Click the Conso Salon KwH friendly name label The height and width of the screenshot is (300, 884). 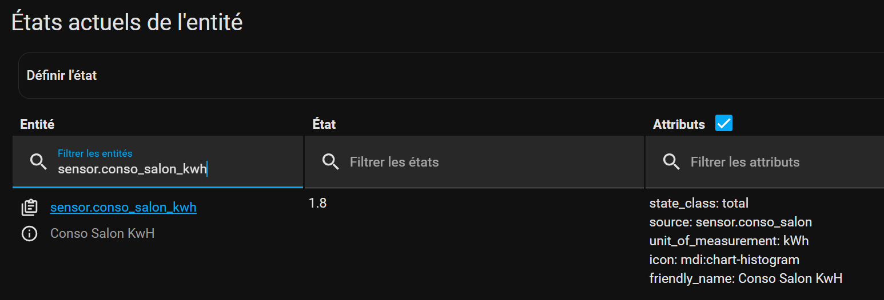click(102, 233)
